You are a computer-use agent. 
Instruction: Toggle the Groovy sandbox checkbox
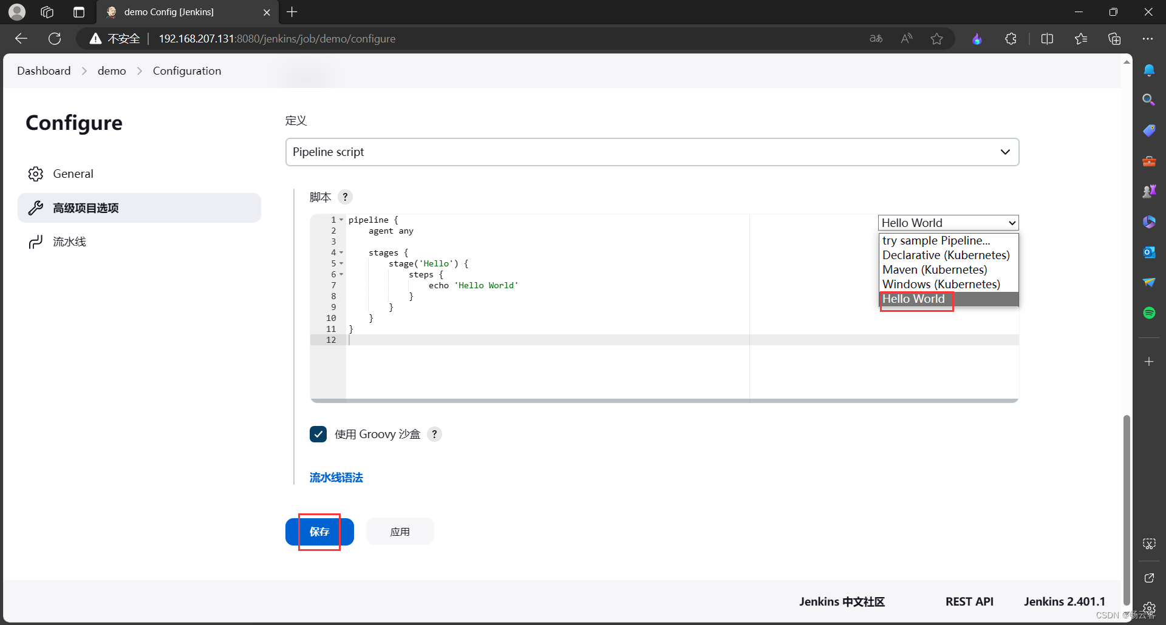point(318,434)
